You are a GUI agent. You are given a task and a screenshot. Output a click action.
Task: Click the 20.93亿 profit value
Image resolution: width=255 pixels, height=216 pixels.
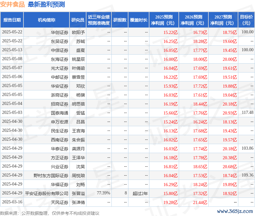click(x=230, y=113)
